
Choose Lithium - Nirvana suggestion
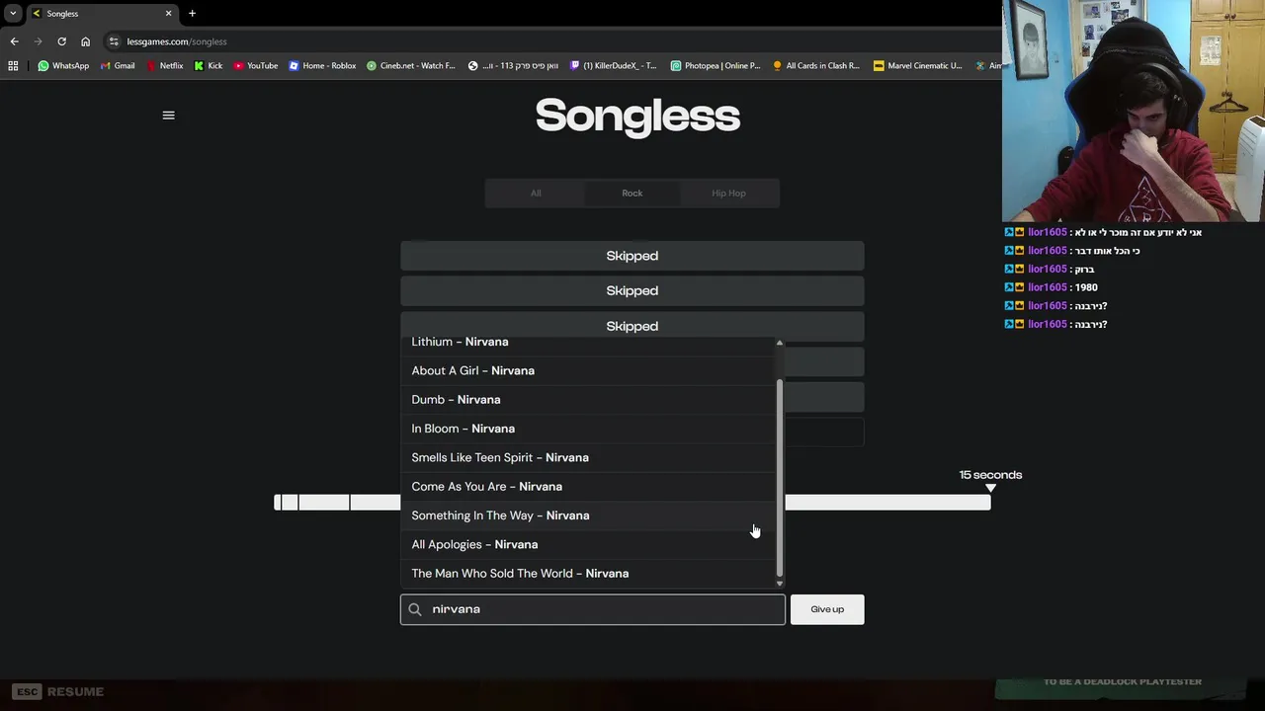click(588, 342)
